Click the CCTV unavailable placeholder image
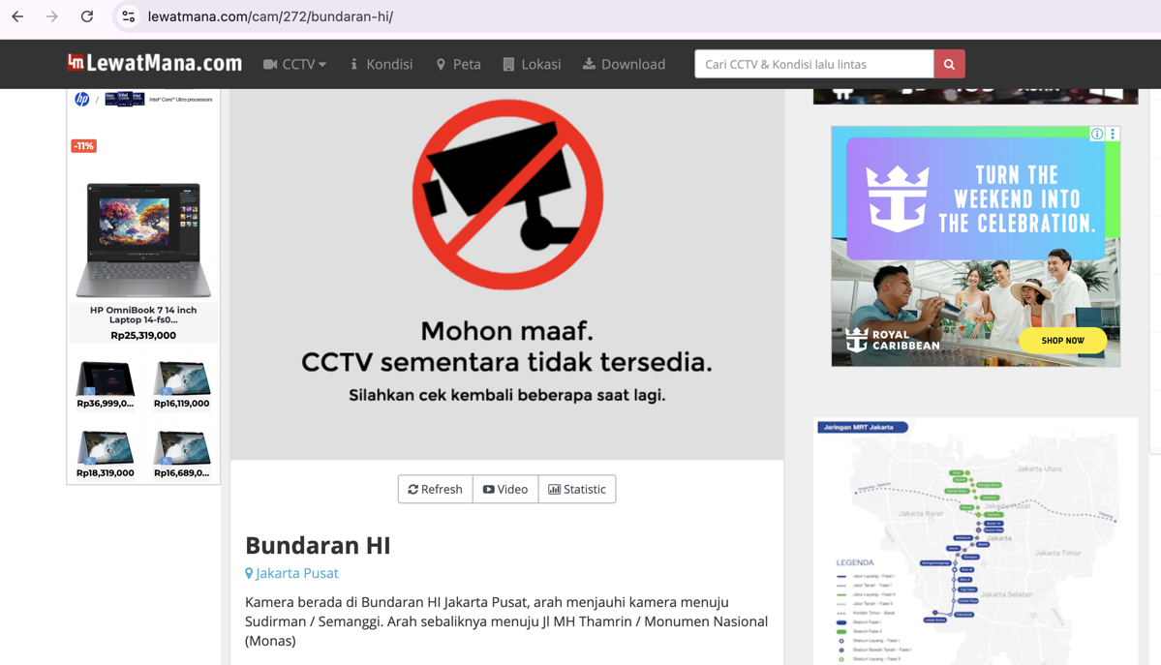1161x665 pixels. (507, 275)
